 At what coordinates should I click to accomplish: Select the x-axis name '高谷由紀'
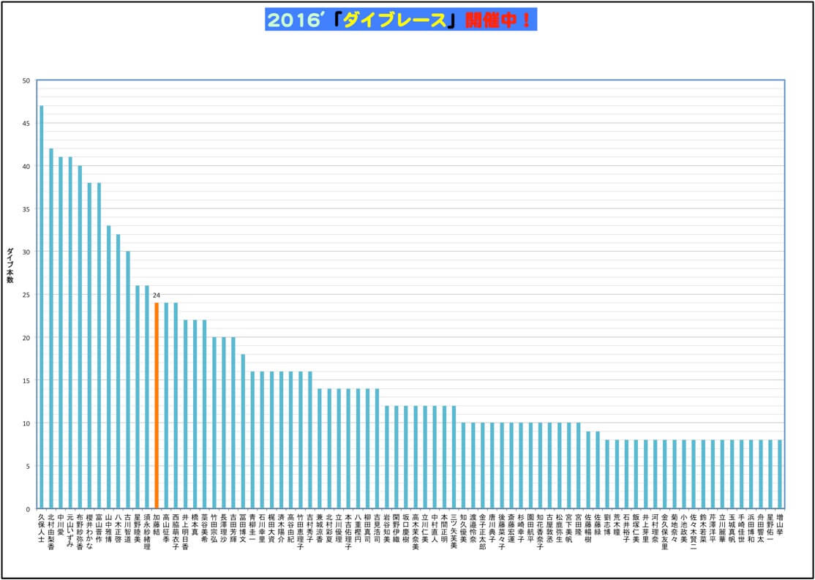click(291, 527)
